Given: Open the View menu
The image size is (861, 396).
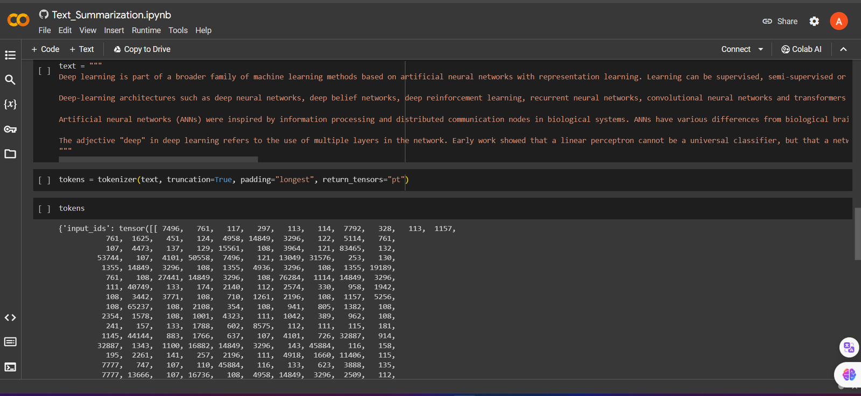Looking at the screenshot, I should pos(88,30).
